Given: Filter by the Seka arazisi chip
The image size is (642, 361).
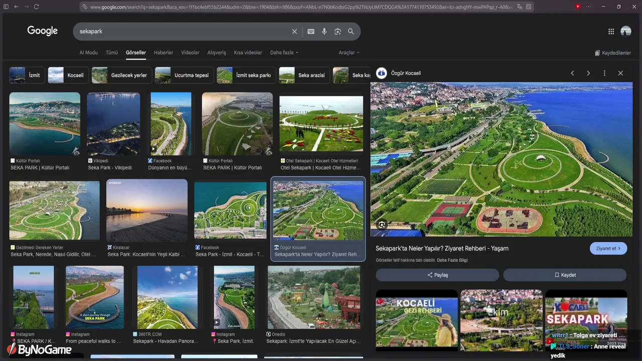Looking at the screenshot, I should (304, 75).
